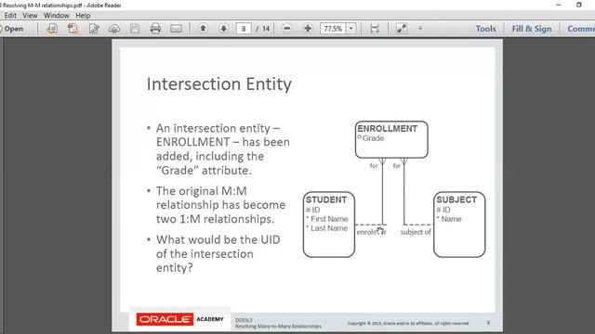This screenshot has height=334, width=595.
Task: Print the document with printer icon
Action: pos(155,29)
